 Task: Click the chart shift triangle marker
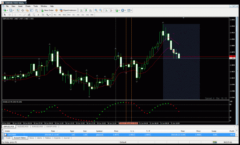[x=184, y=18]
